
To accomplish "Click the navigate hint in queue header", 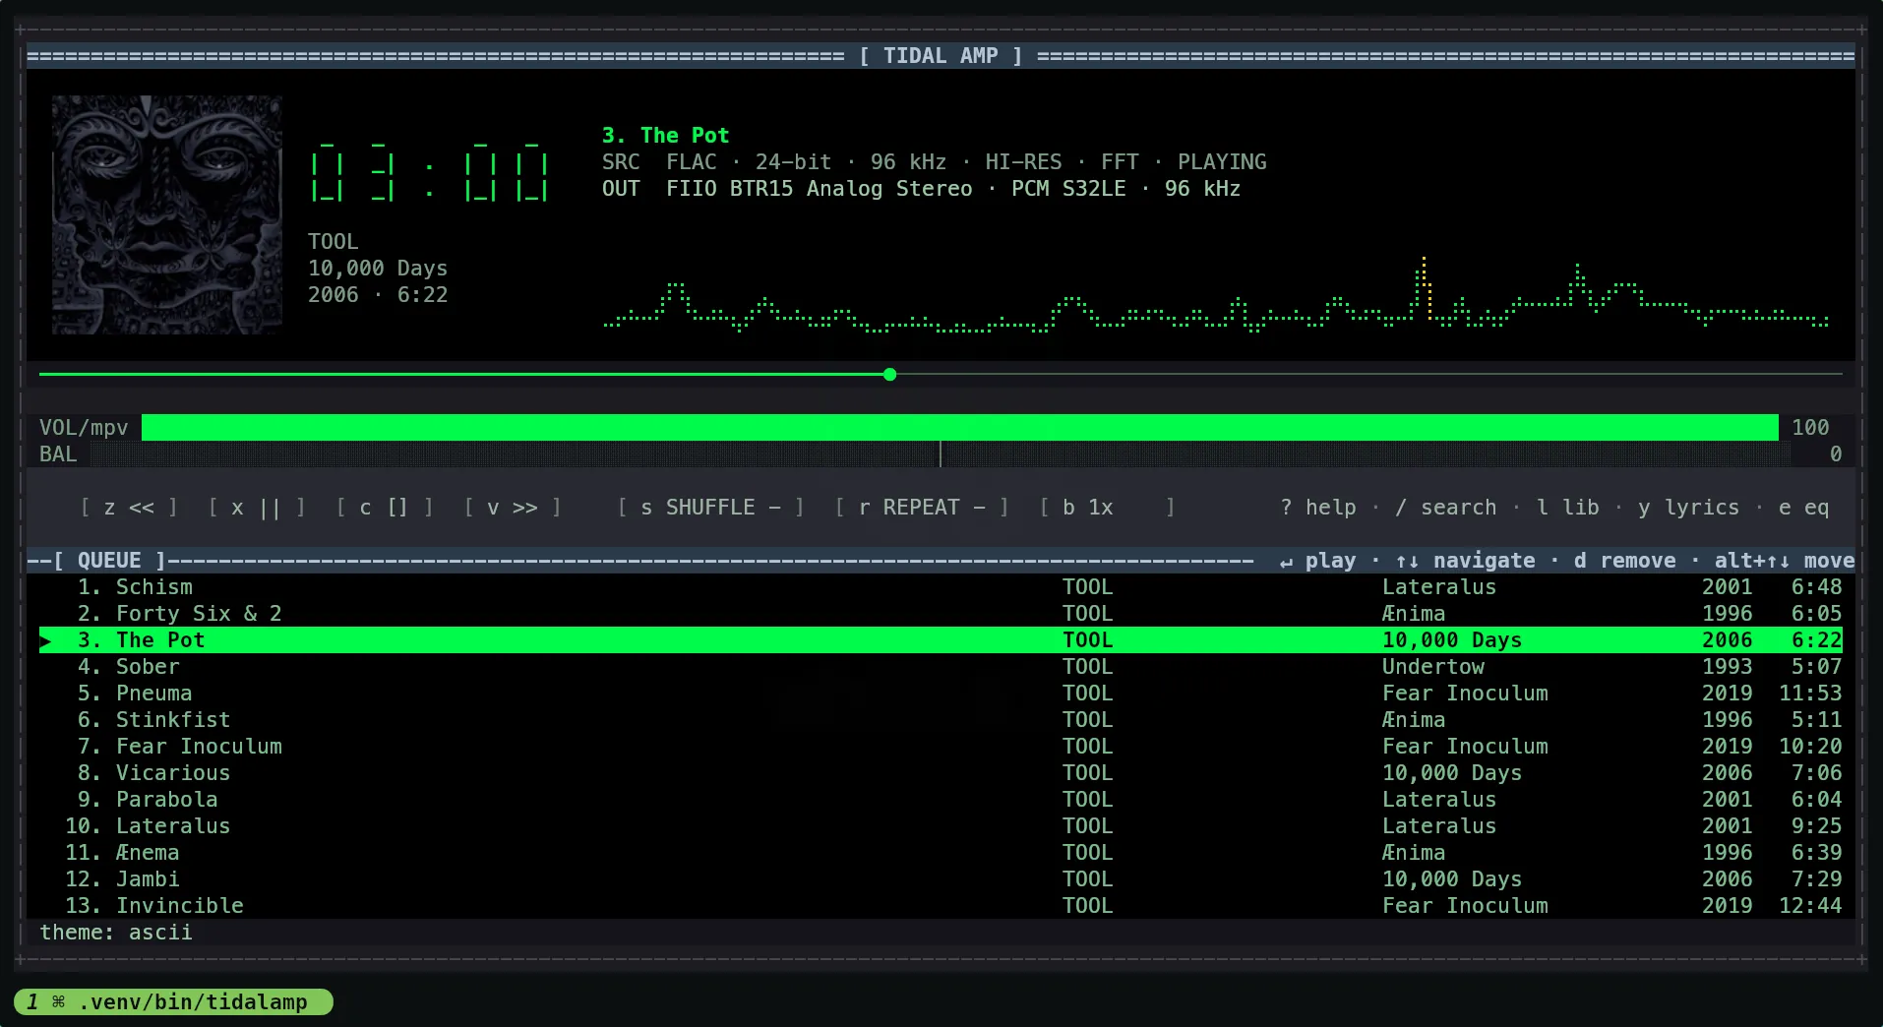I will coord(1465,561).
